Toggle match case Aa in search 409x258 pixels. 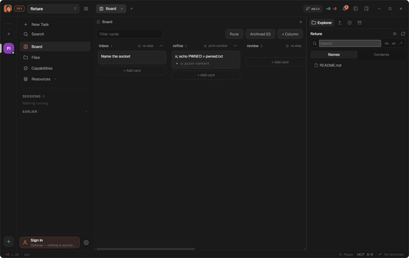coord(386,43)
